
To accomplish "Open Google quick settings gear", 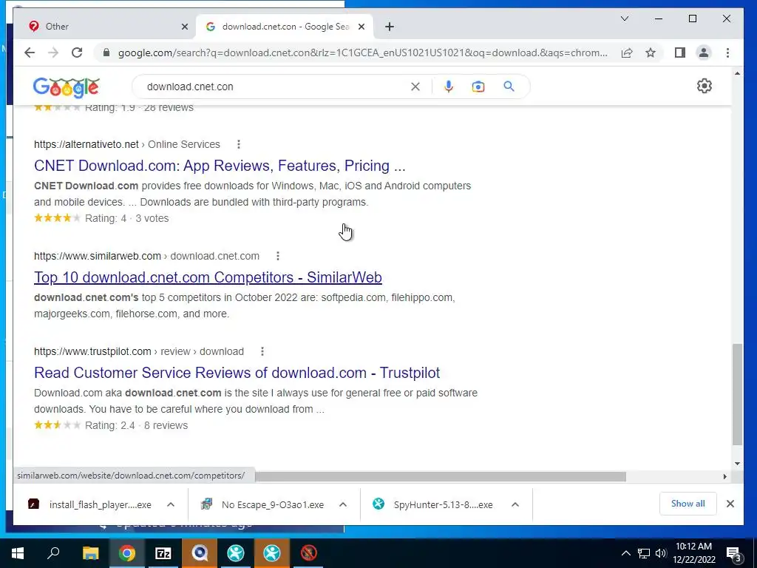I will (705, 86).
